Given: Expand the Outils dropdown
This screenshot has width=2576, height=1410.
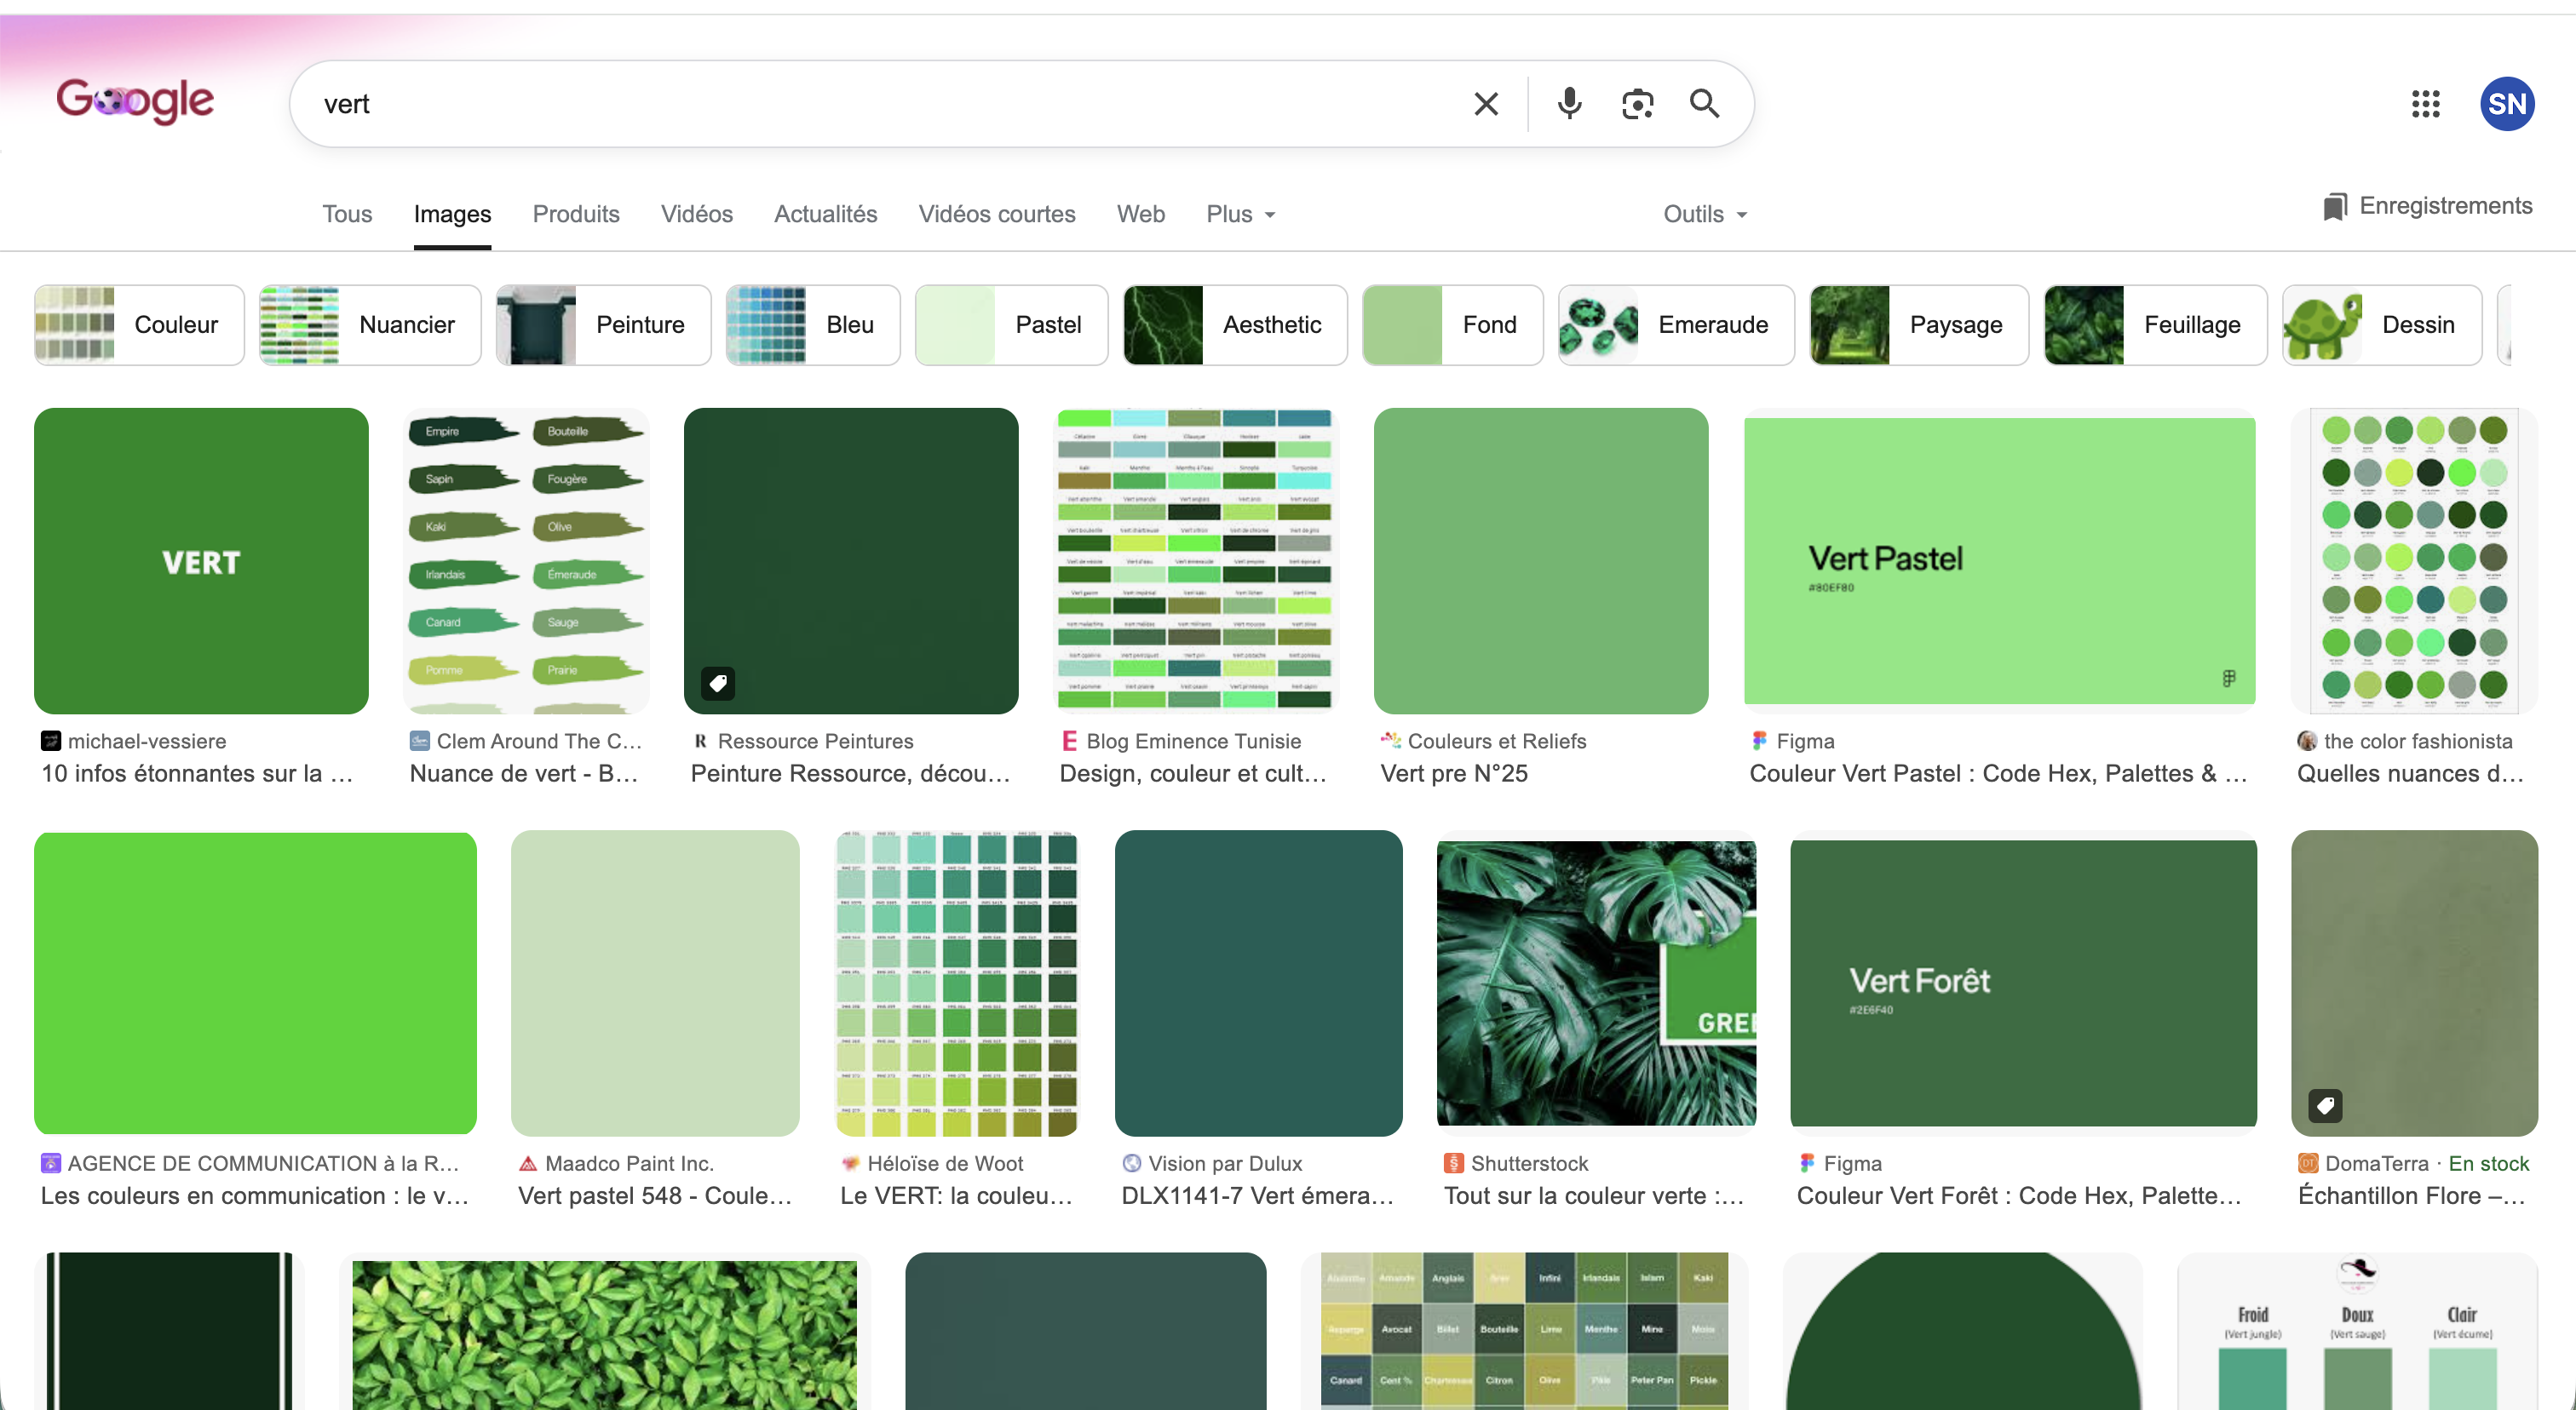Looking at the screenshot, I should (1705, 214).
